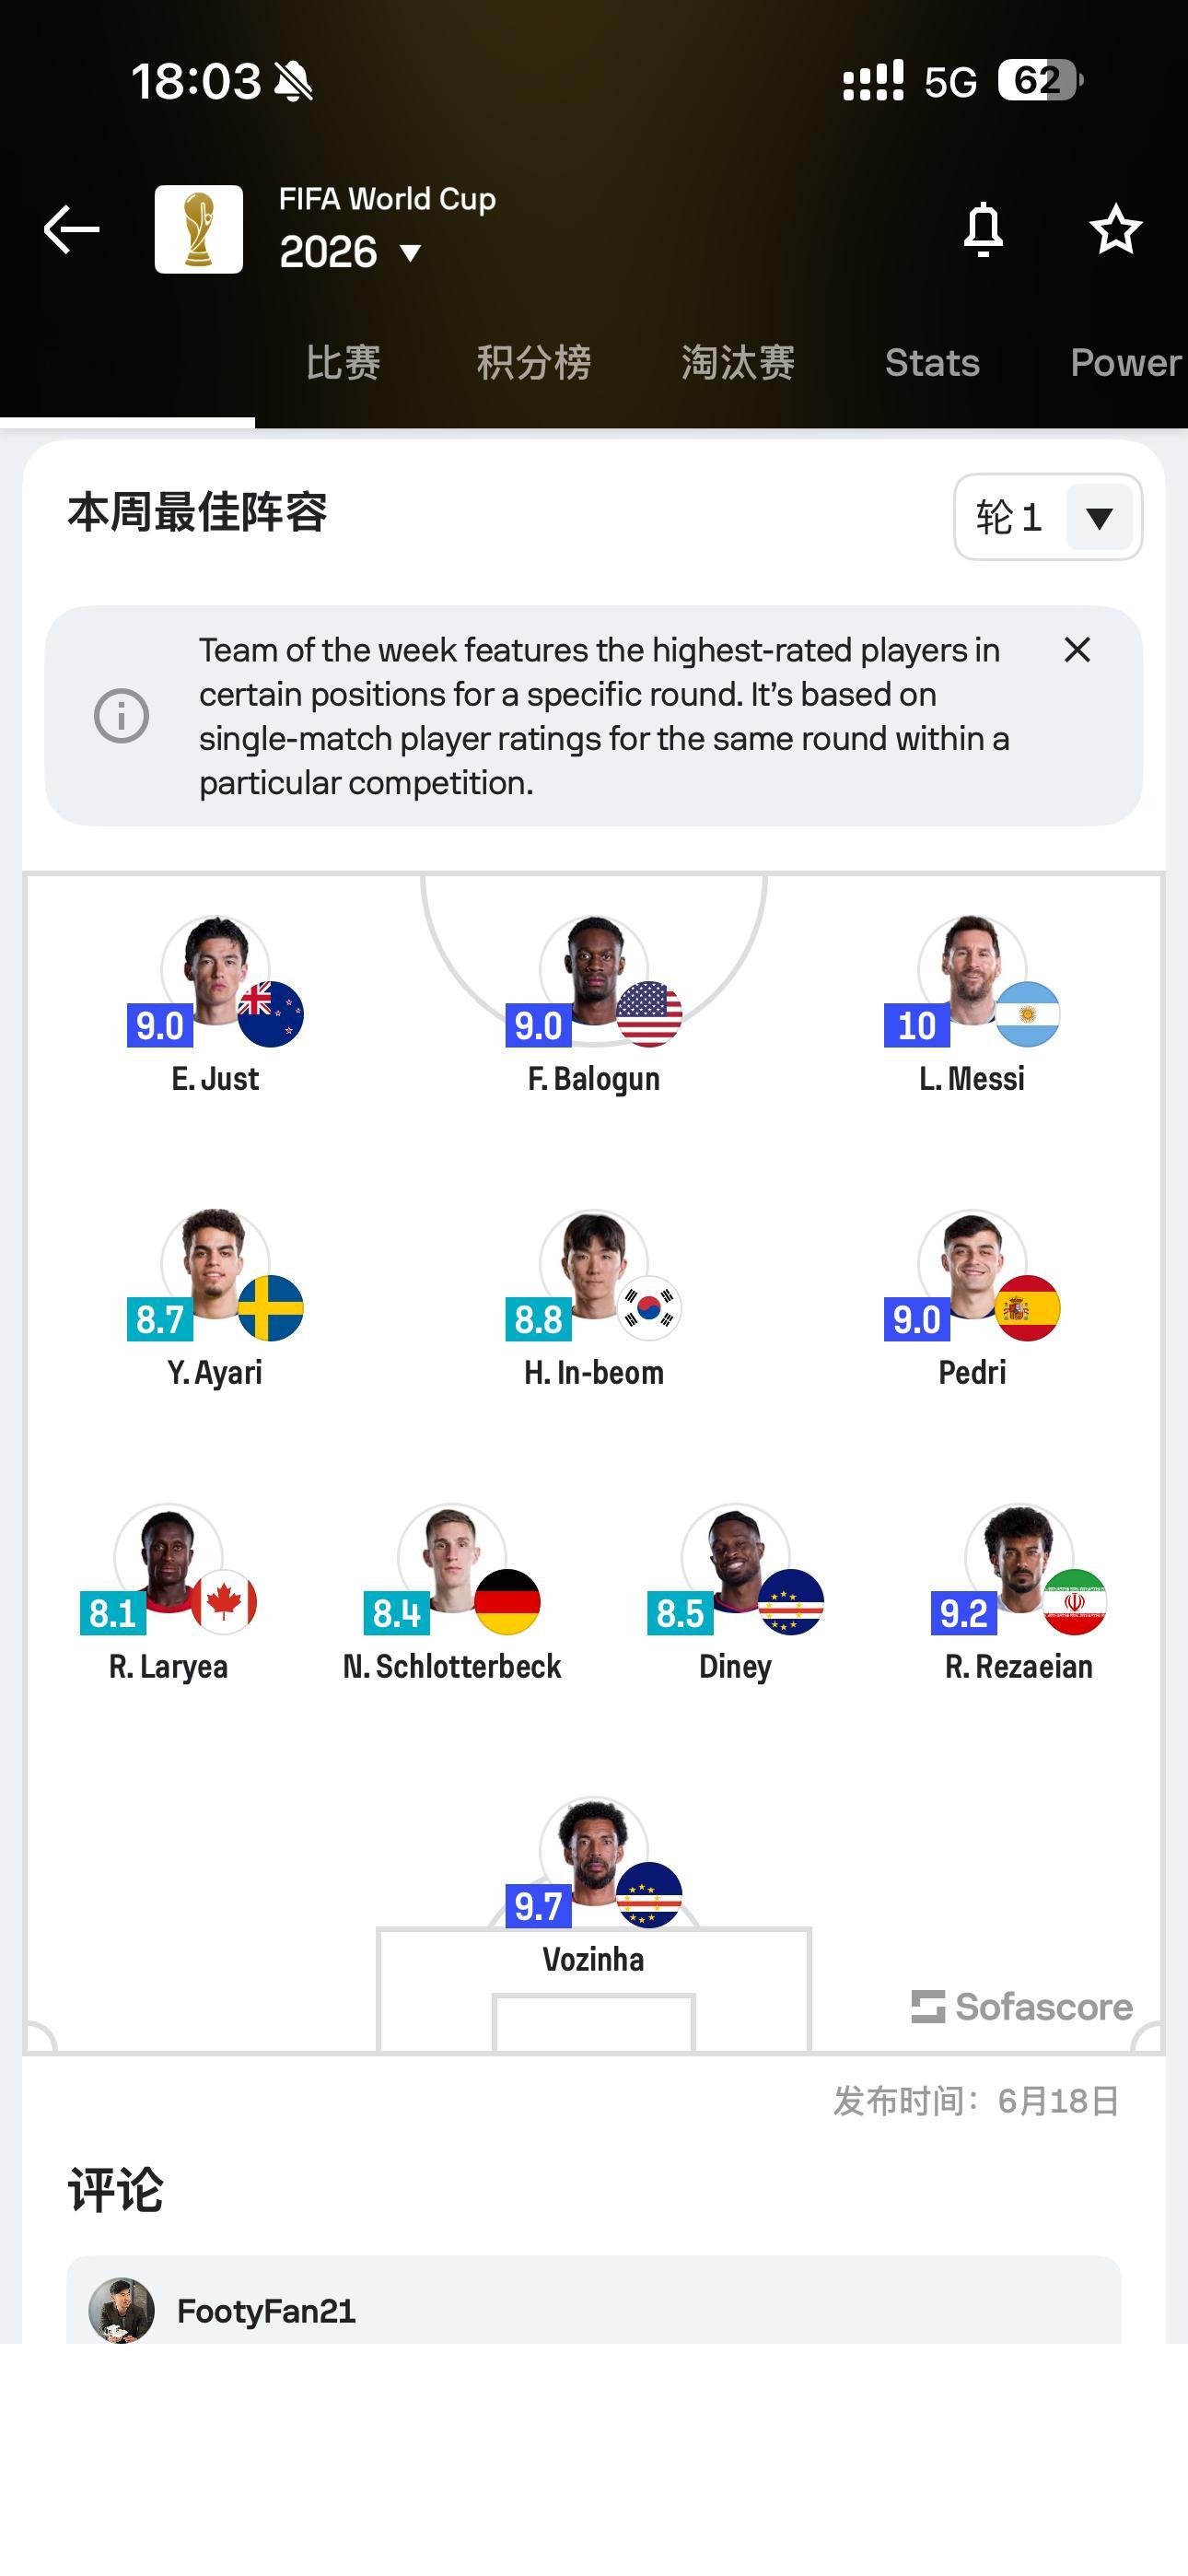Screen dimensions: 1188x2576
Task: Switch to the 比赛 tab
Action: (343, 362)
